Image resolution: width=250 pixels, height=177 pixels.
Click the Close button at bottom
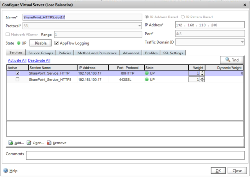(x=237, y=171)
